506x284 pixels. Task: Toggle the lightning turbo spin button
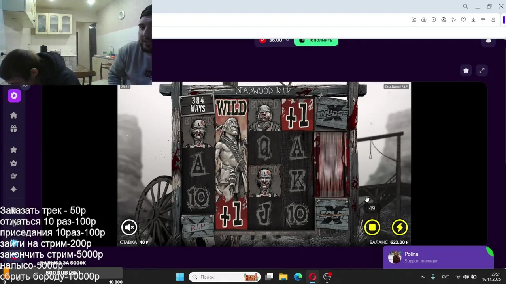click(400, 227)
